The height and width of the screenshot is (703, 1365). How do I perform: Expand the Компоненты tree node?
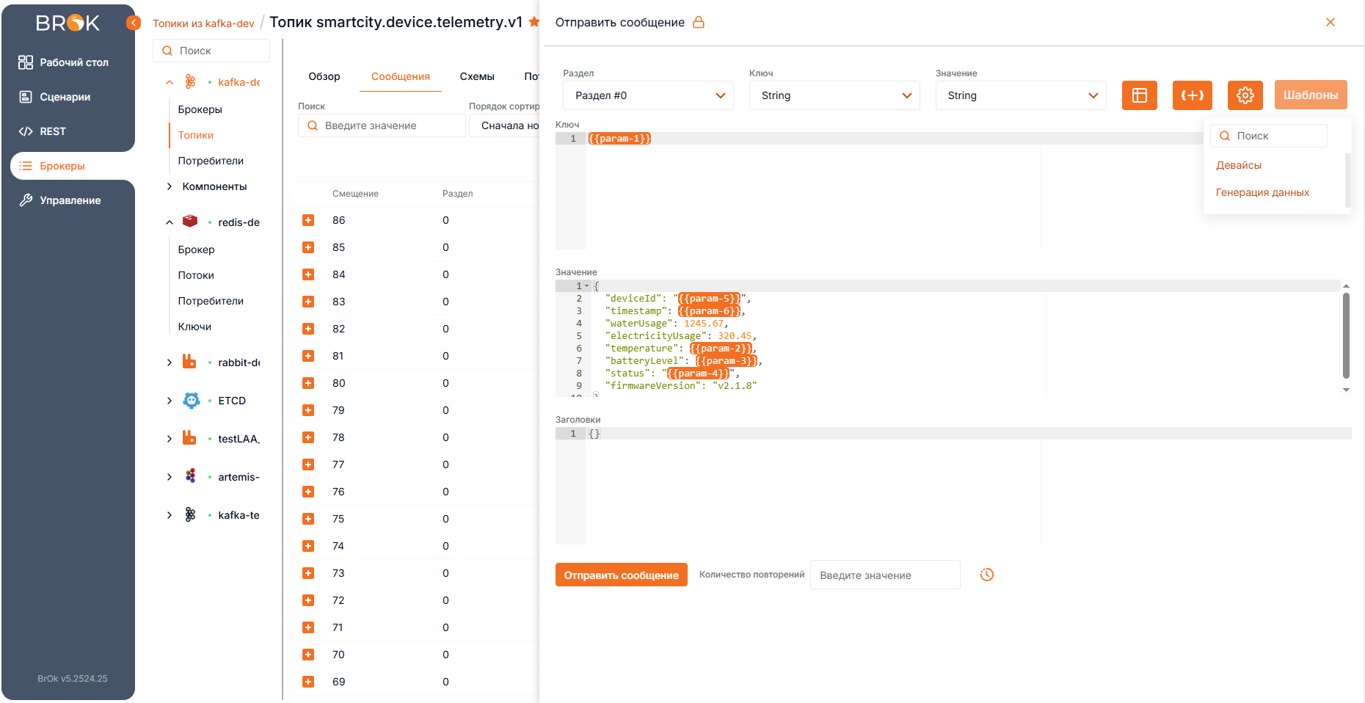(170, 186)
